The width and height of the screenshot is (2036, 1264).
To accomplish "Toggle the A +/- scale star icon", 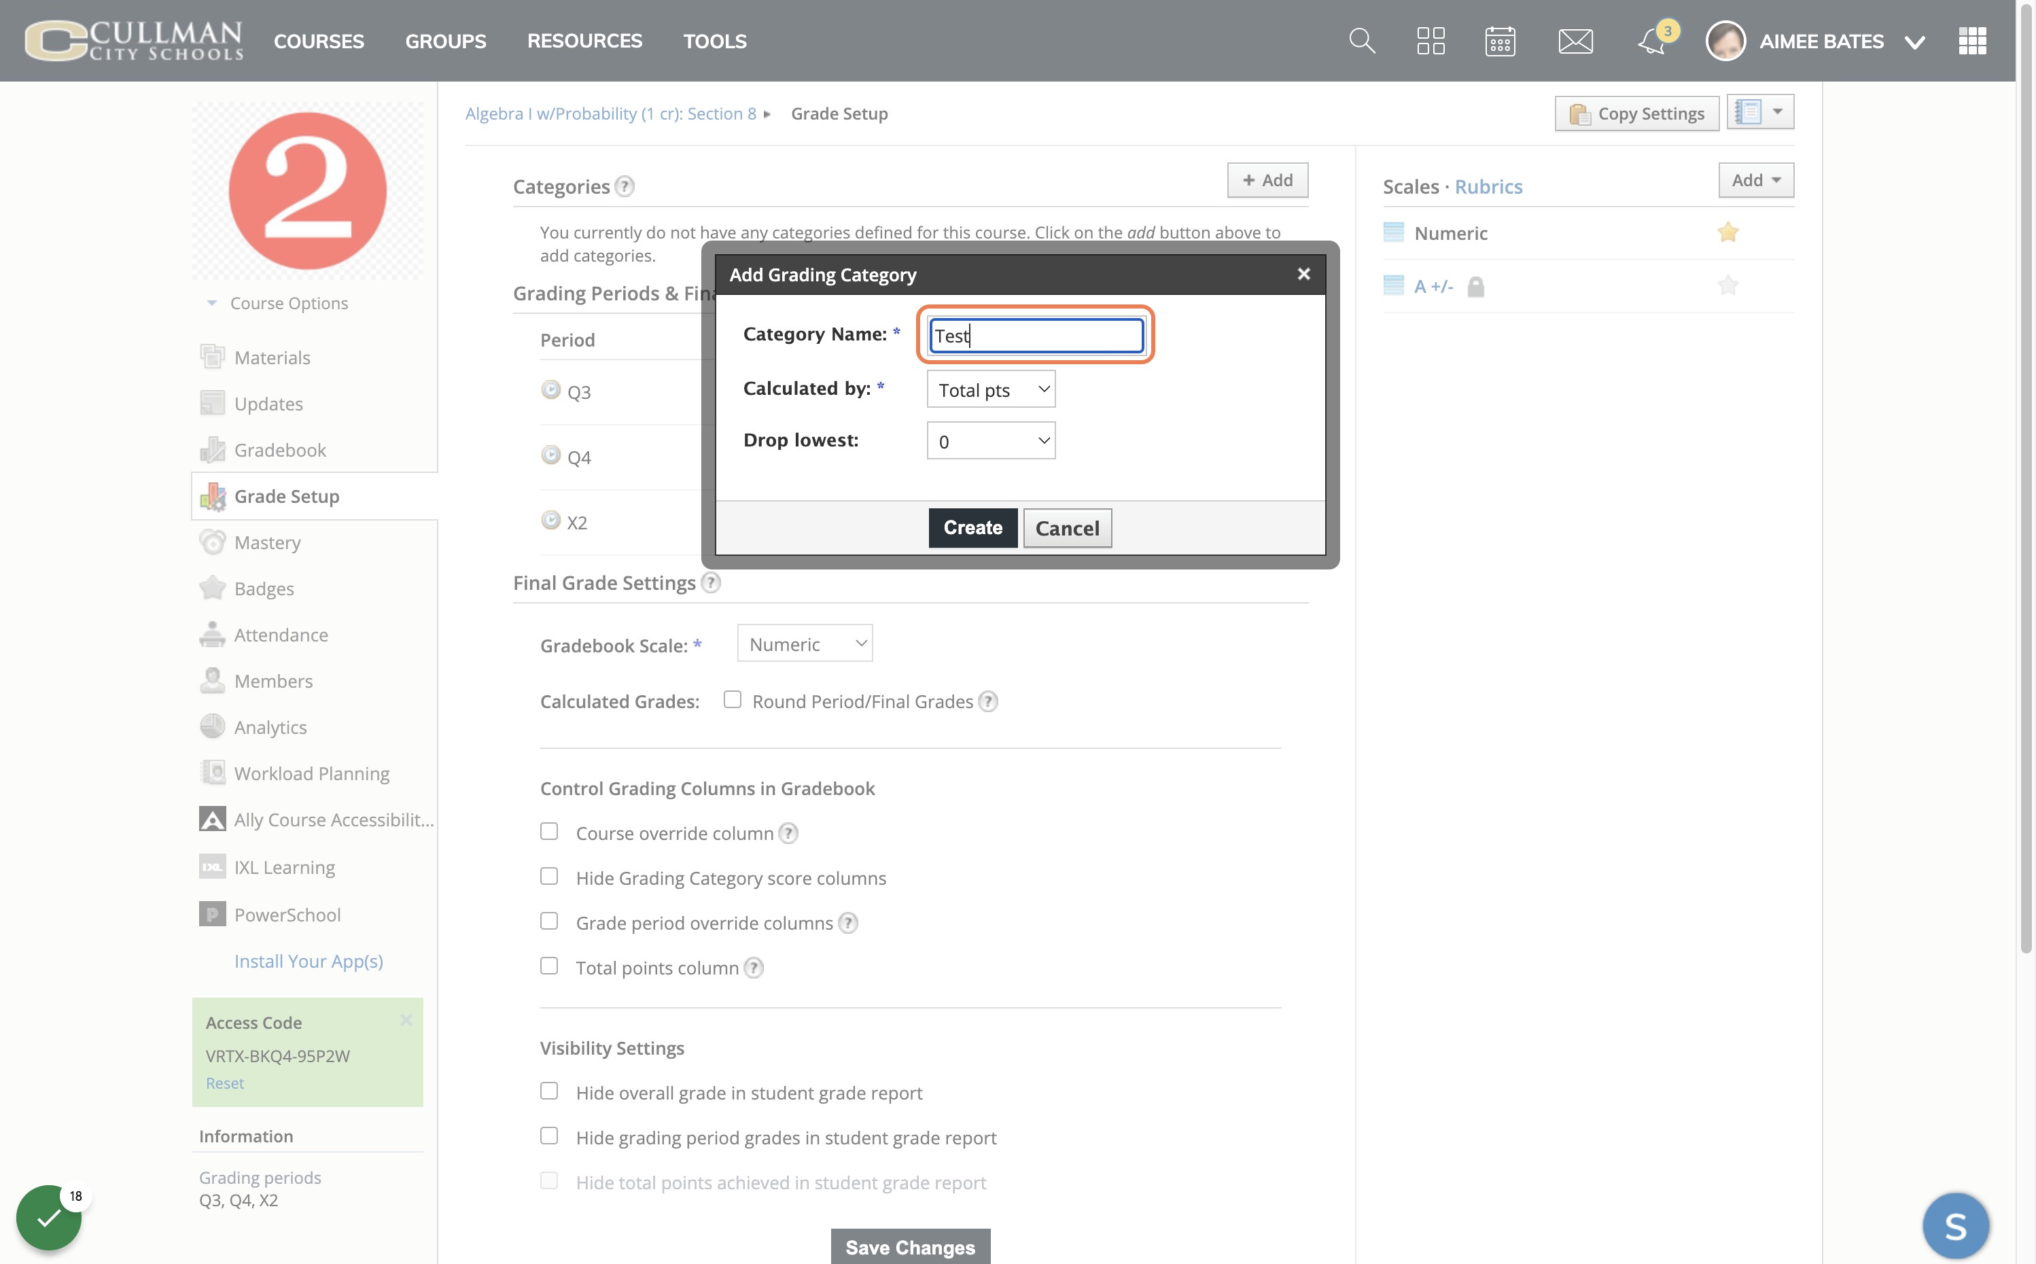I will [1727, 286].
